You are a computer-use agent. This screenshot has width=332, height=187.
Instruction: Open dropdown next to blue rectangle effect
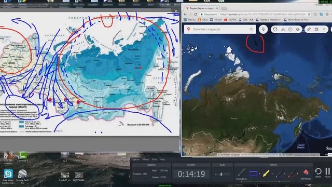[259, 173]
